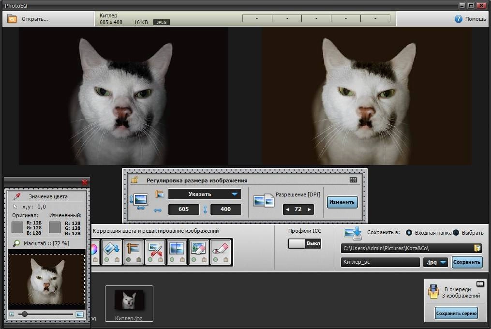Click the queue batch icon beside В очереди
This screenshot has width=491, height=329.
point(433,291)
